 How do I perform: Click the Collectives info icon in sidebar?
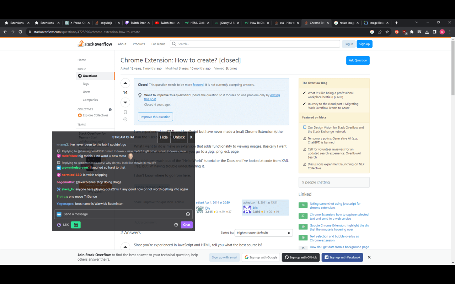pos(110,109)
